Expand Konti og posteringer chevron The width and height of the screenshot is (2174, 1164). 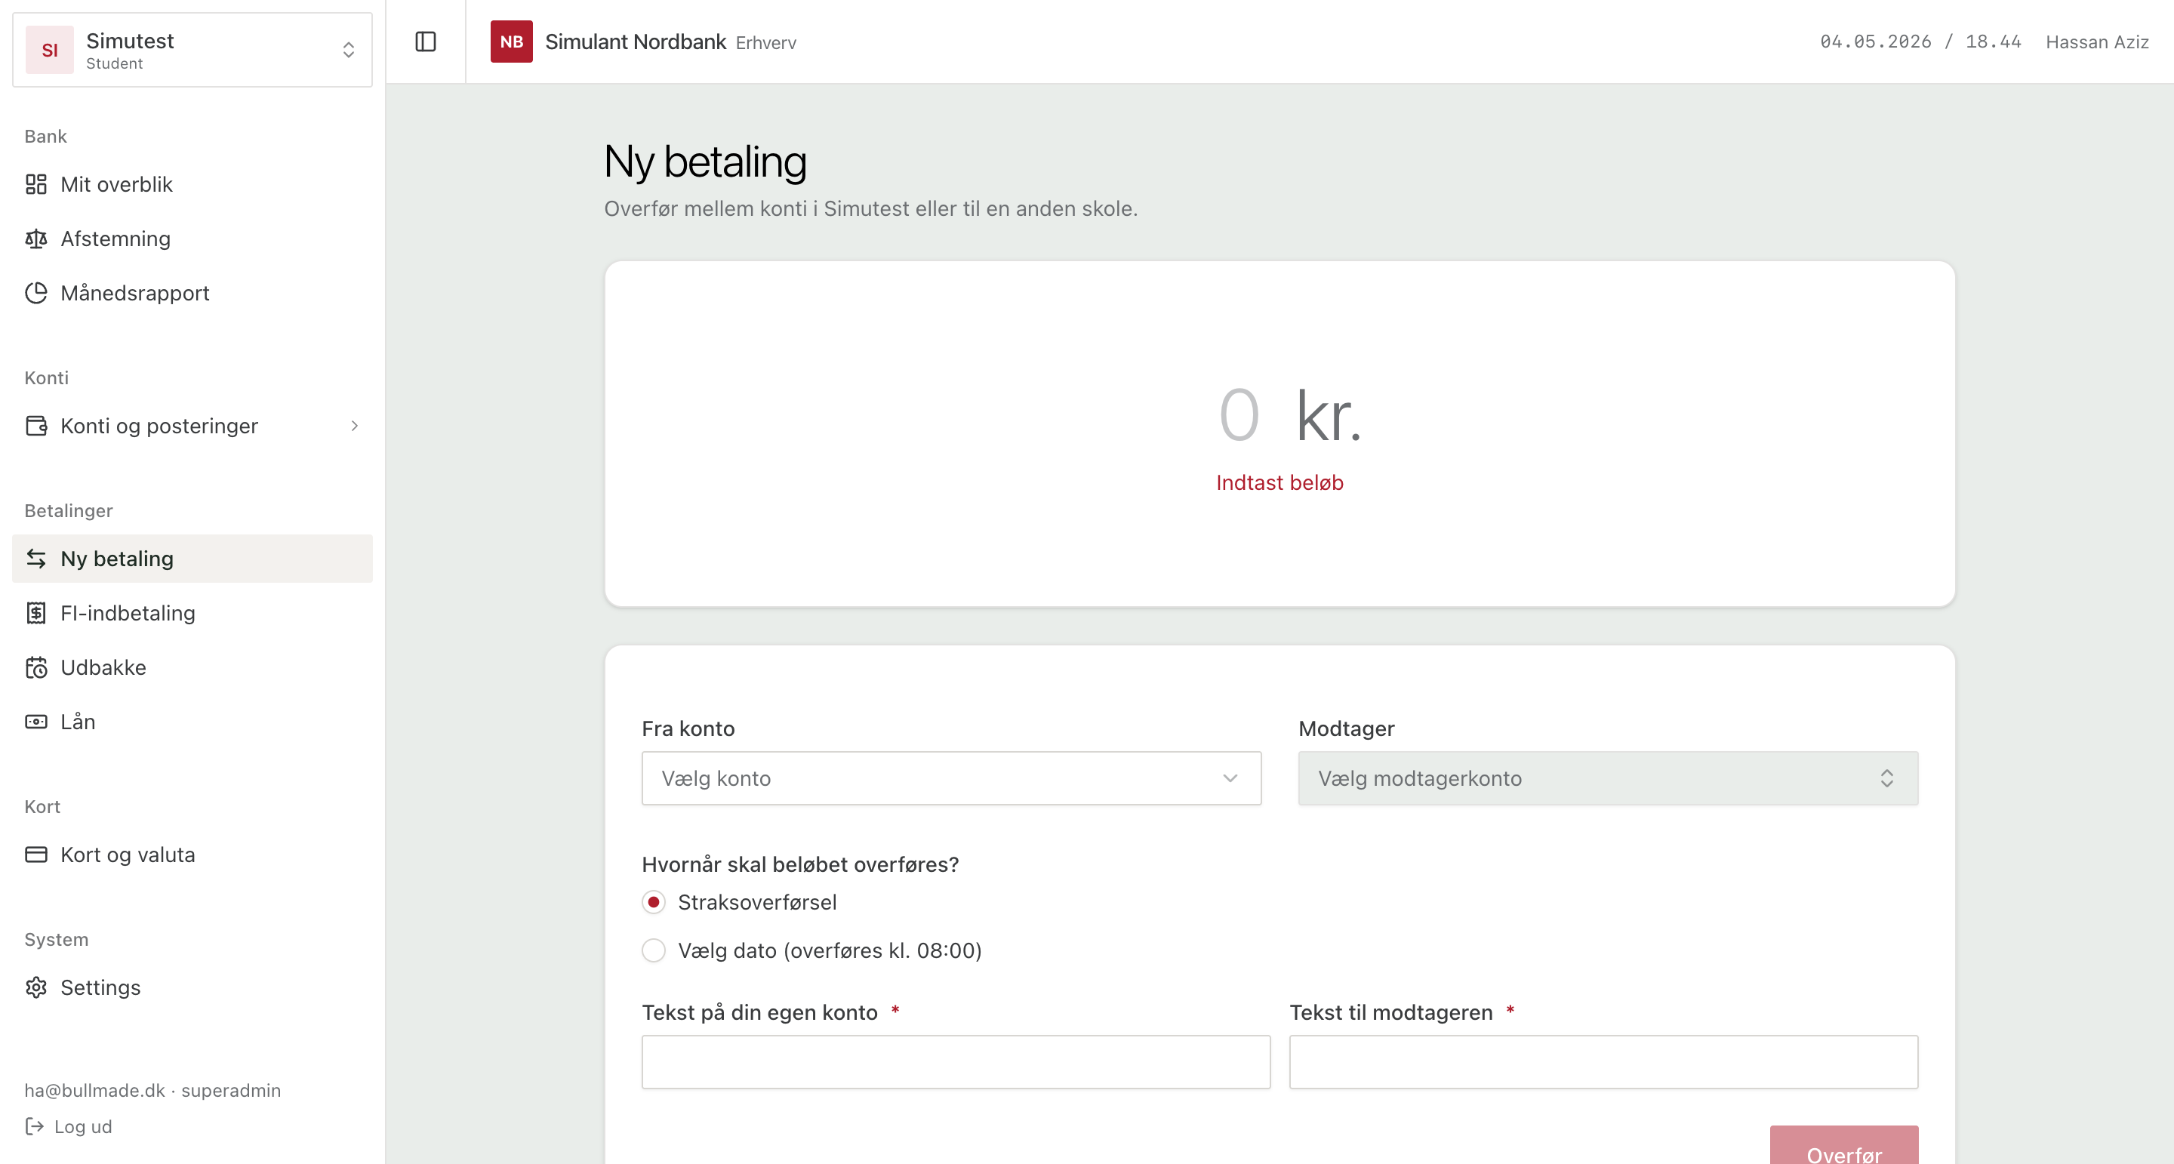(x=355, y=426)
